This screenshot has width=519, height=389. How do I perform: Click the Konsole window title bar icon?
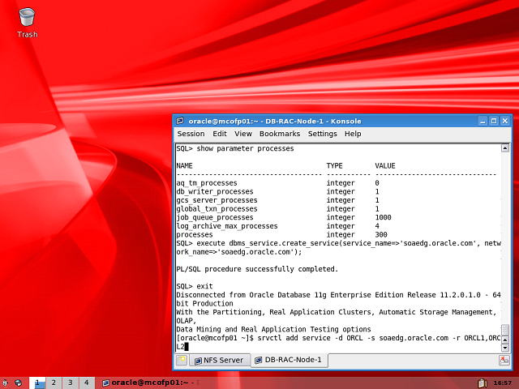[x=180, y=121]
